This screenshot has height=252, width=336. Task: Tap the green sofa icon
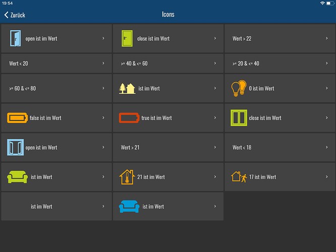pos(17,177)
